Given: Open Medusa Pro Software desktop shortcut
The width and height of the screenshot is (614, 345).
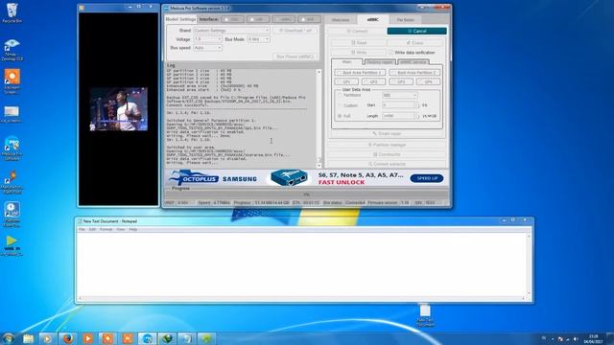Looking at the screenshot, I should (x=12, y=149).
